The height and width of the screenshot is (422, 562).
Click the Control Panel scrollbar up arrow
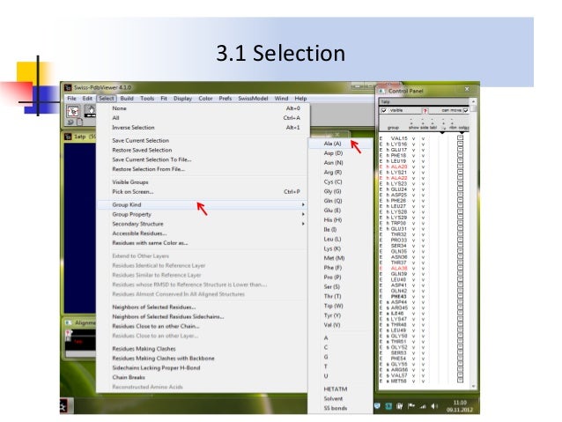click(473, 102)
